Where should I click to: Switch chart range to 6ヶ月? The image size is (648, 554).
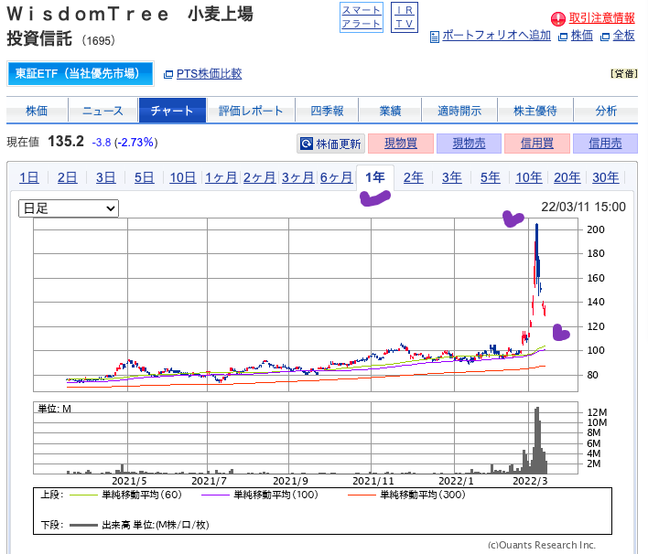click(337, 177)
